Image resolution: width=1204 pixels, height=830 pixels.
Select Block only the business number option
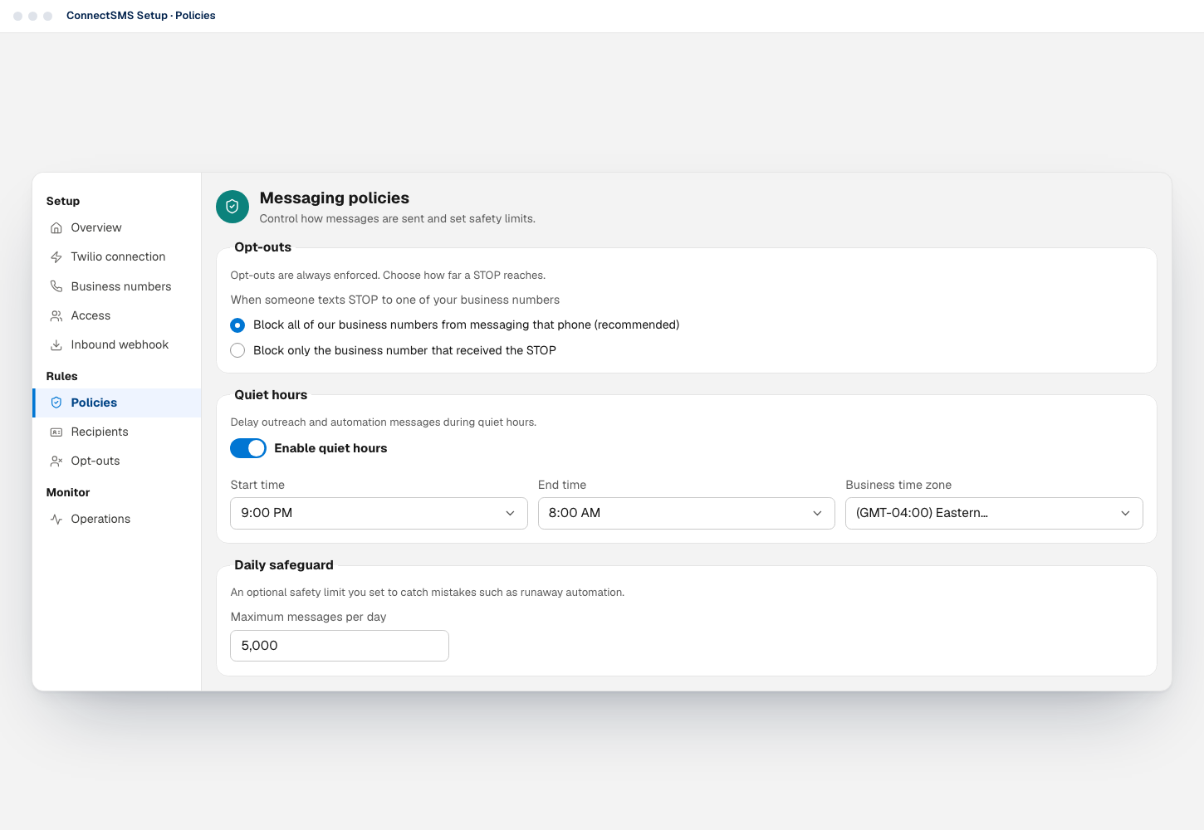pyautogui.click(x=237, y=350)
